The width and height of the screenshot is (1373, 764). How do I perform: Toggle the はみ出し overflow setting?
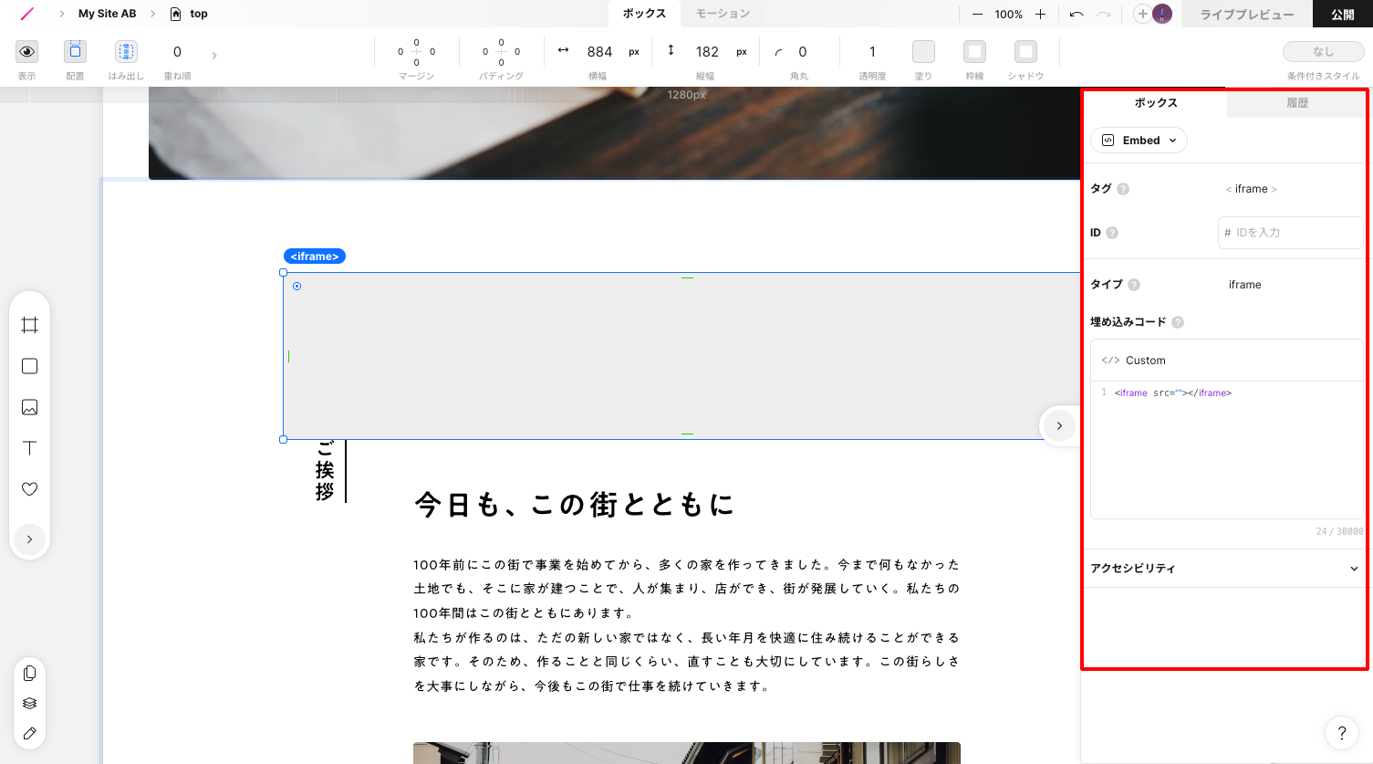126,52
